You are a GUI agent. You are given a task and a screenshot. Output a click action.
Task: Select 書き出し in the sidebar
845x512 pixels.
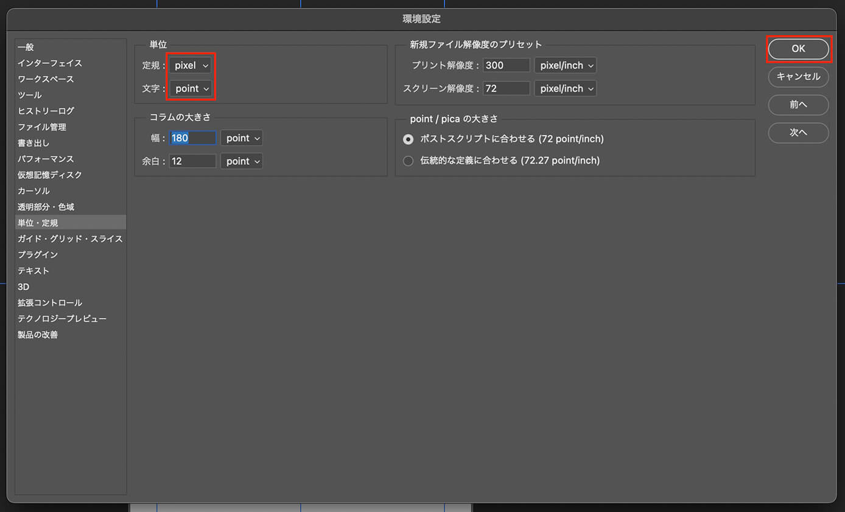(x=71, y=143)
